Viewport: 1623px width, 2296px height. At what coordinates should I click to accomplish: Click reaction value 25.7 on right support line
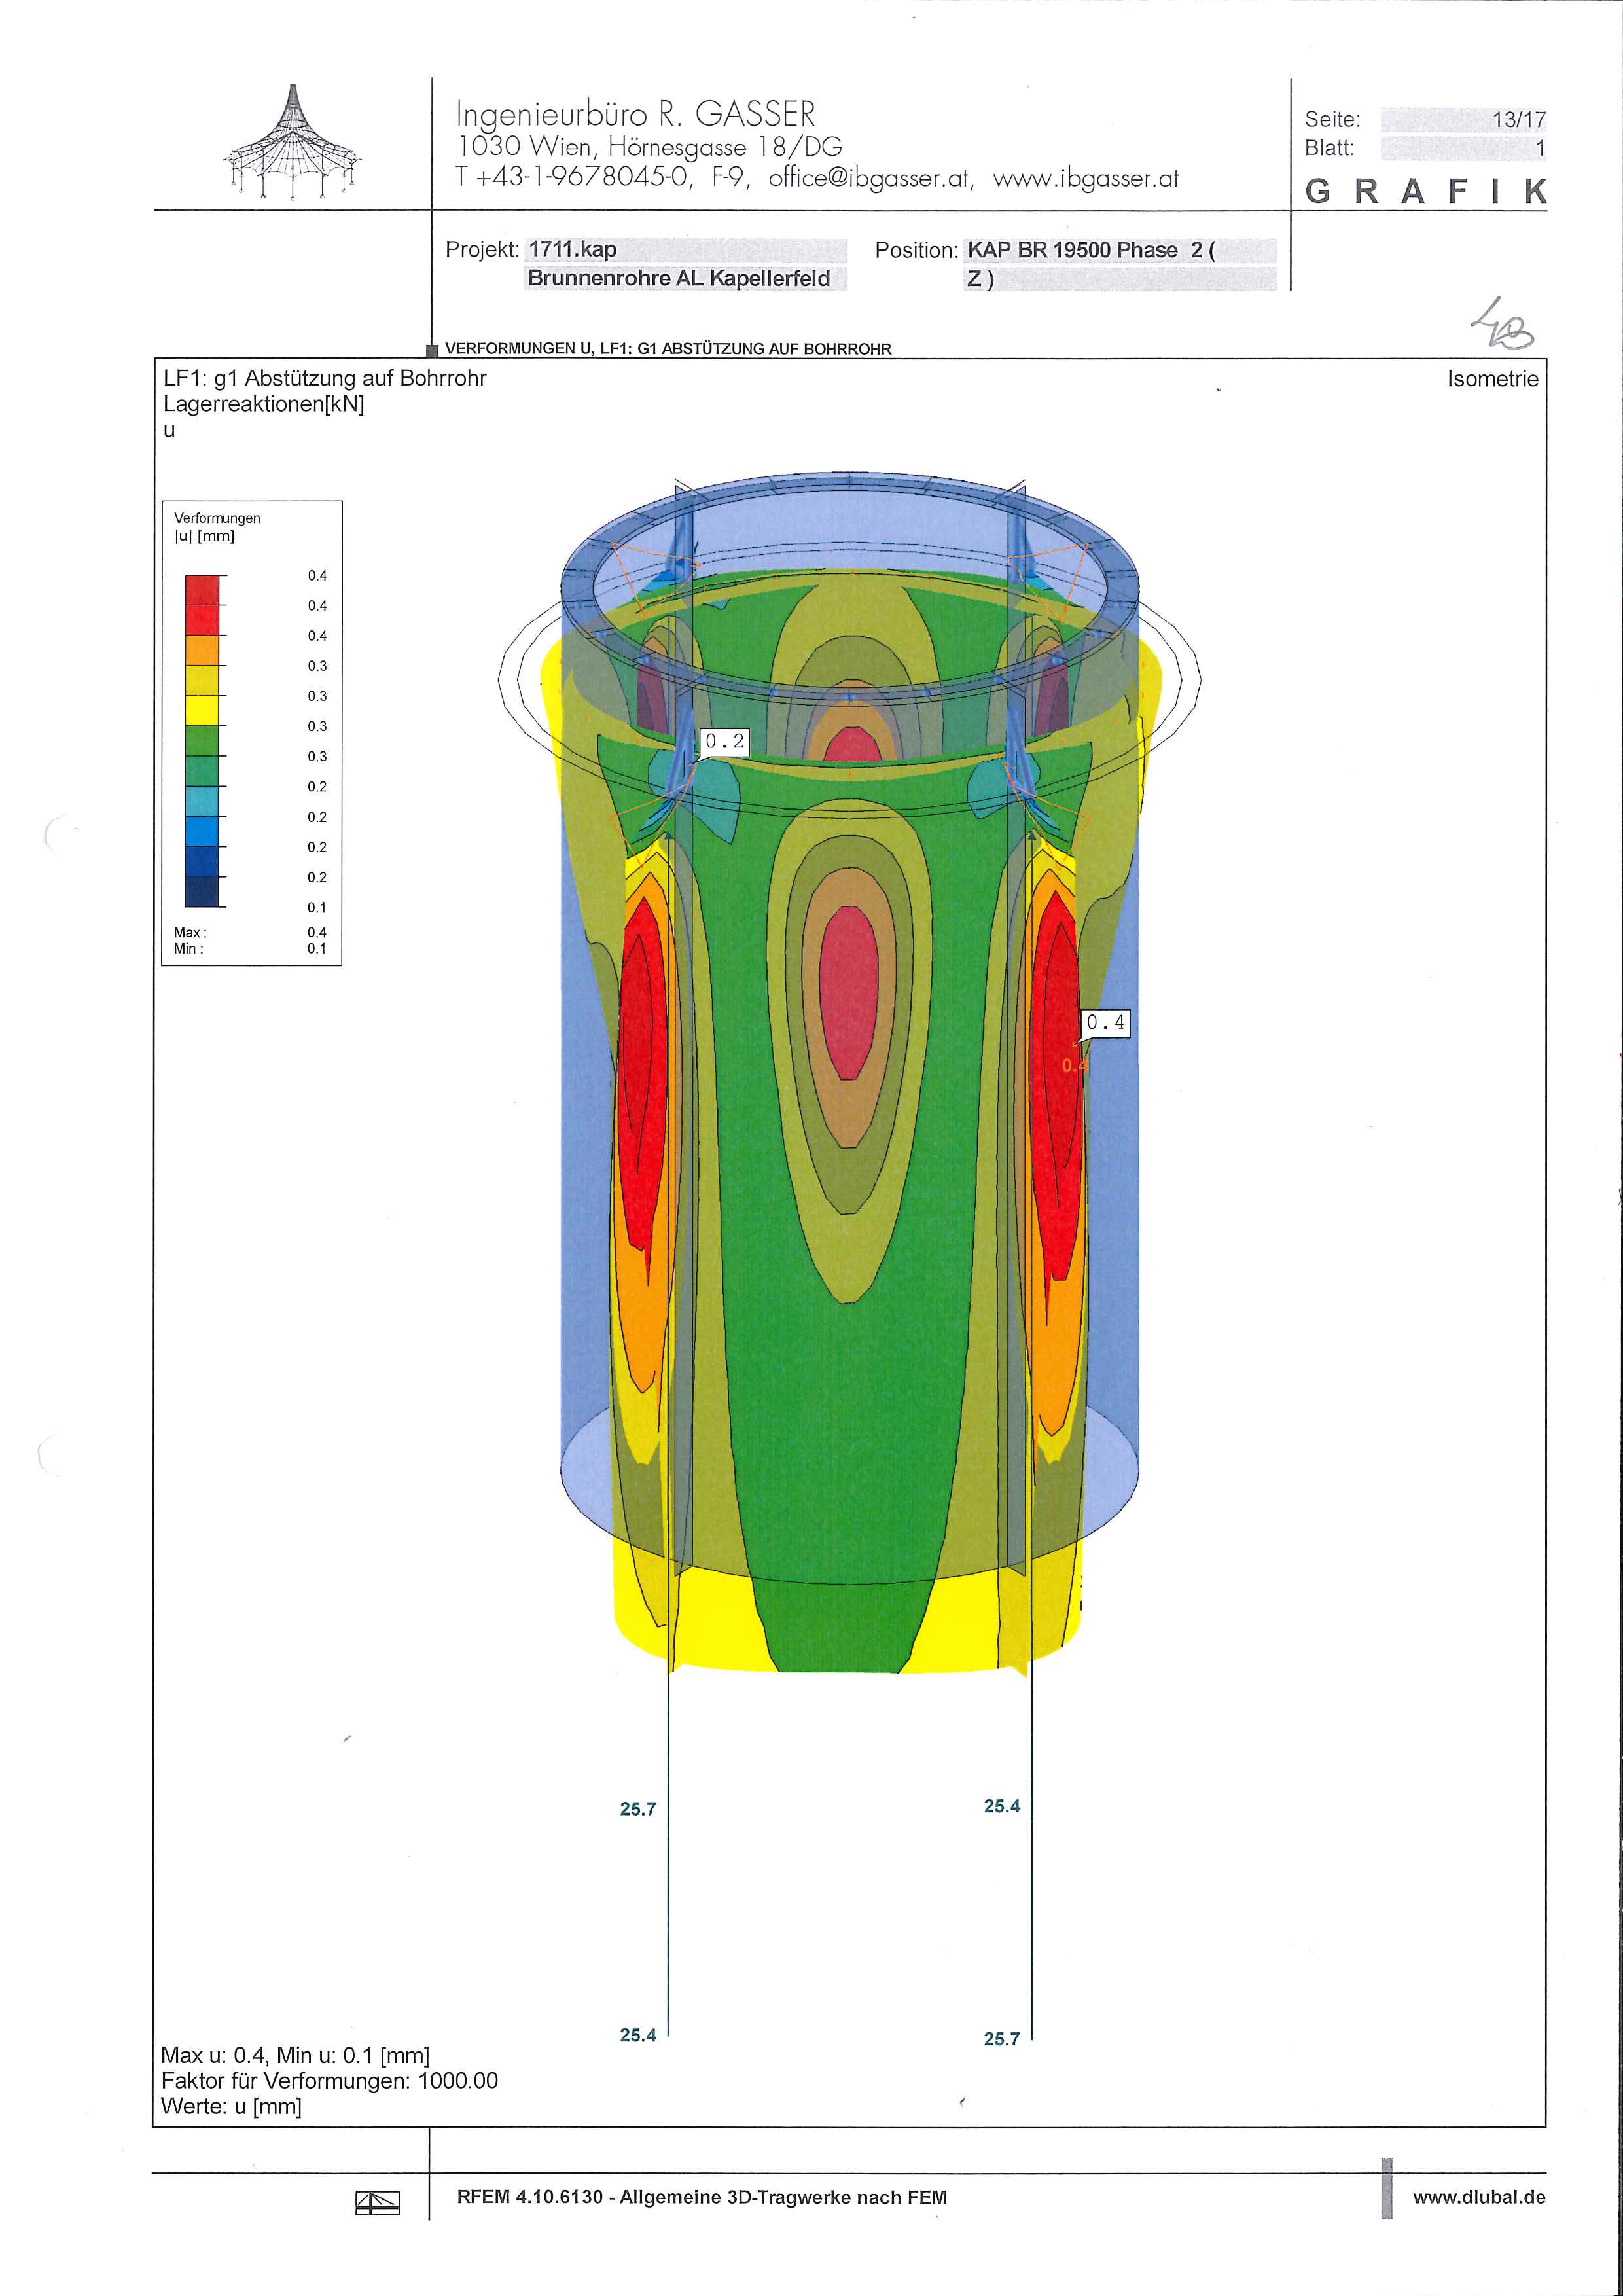coord(1002,2039)
